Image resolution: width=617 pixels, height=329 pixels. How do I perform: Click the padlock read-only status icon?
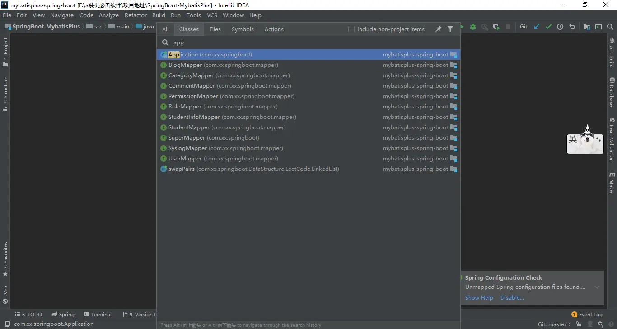click(x=578, y=324)
